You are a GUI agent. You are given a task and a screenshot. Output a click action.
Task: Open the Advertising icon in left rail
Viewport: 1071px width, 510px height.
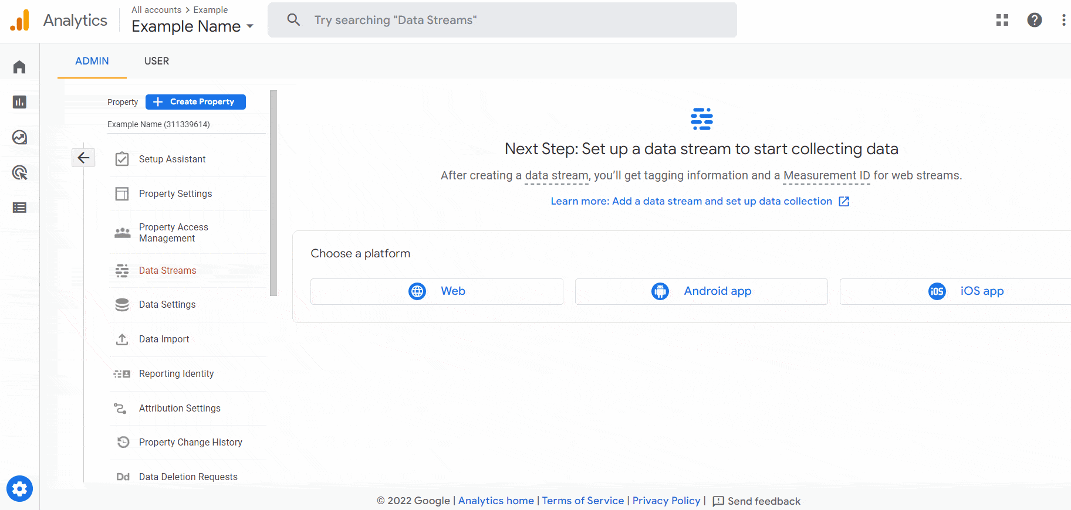(x=19, y=172)
